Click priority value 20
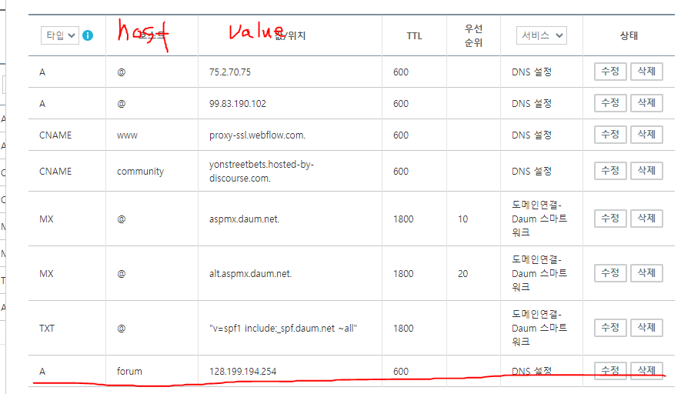691x394 pixels. pos(462,274)
